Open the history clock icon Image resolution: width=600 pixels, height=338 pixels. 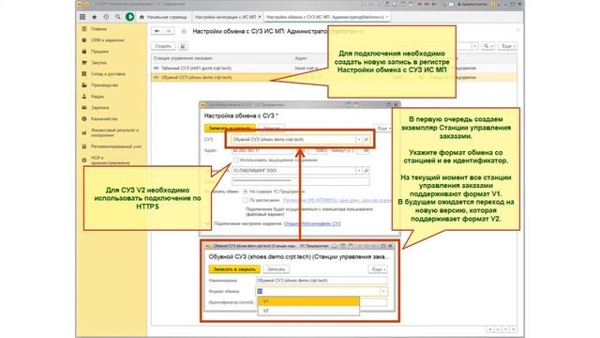click(106, 17)
